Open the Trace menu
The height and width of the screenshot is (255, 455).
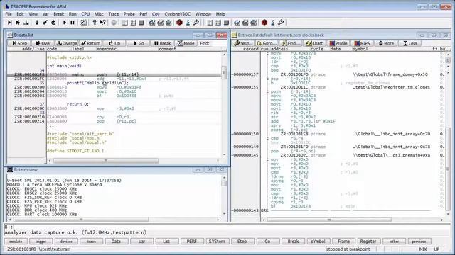(114, 14)
